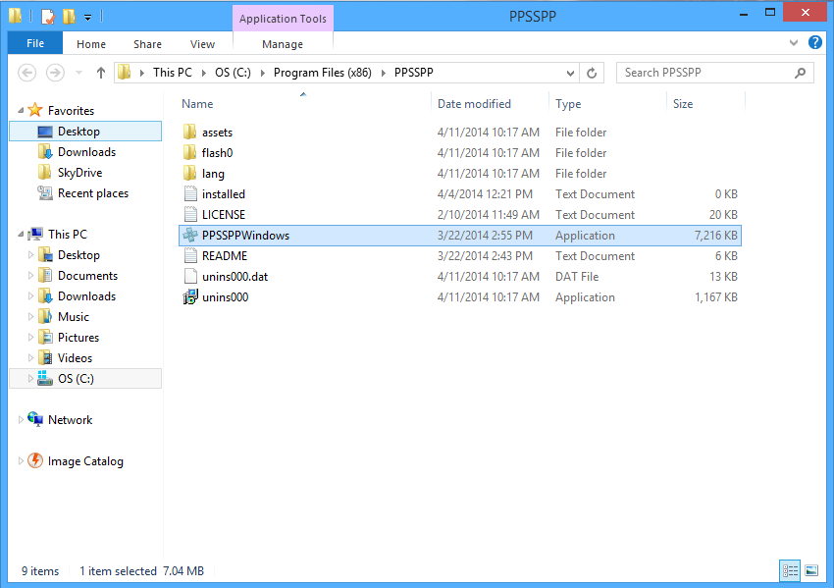Click the Properties icon in quick access toolbar
834x588 pixels.
pyautogui.click(x=47, y=17)
